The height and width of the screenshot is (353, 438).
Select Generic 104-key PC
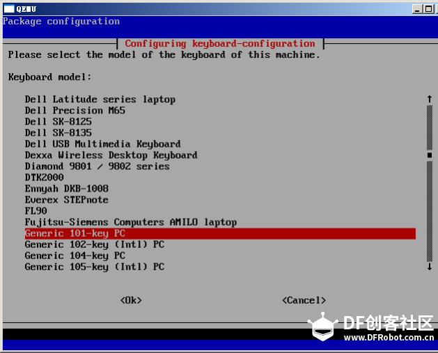tap(75, 256)
